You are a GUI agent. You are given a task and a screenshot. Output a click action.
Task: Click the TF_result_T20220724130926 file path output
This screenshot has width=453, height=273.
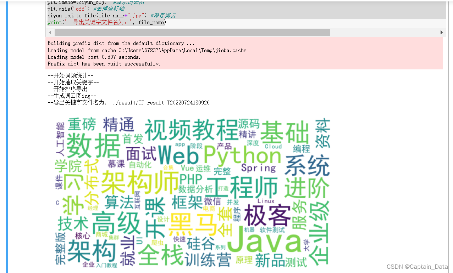pos(161,103)
